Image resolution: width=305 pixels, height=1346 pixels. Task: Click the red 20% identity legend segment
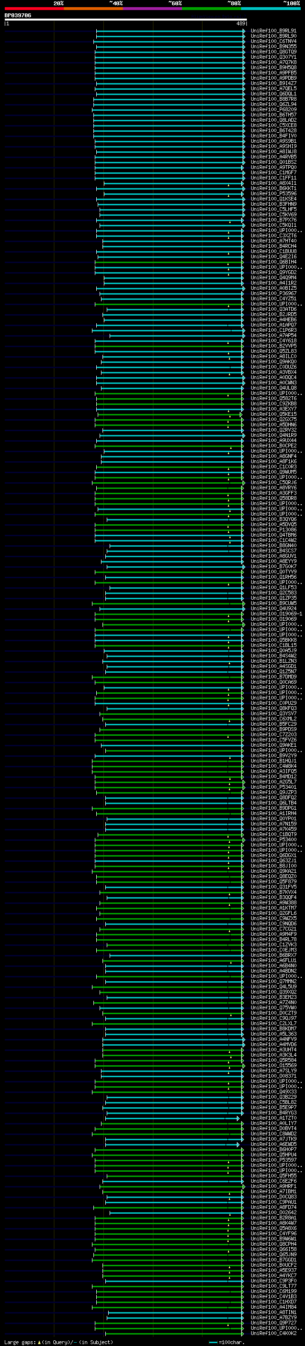(34, 9)
